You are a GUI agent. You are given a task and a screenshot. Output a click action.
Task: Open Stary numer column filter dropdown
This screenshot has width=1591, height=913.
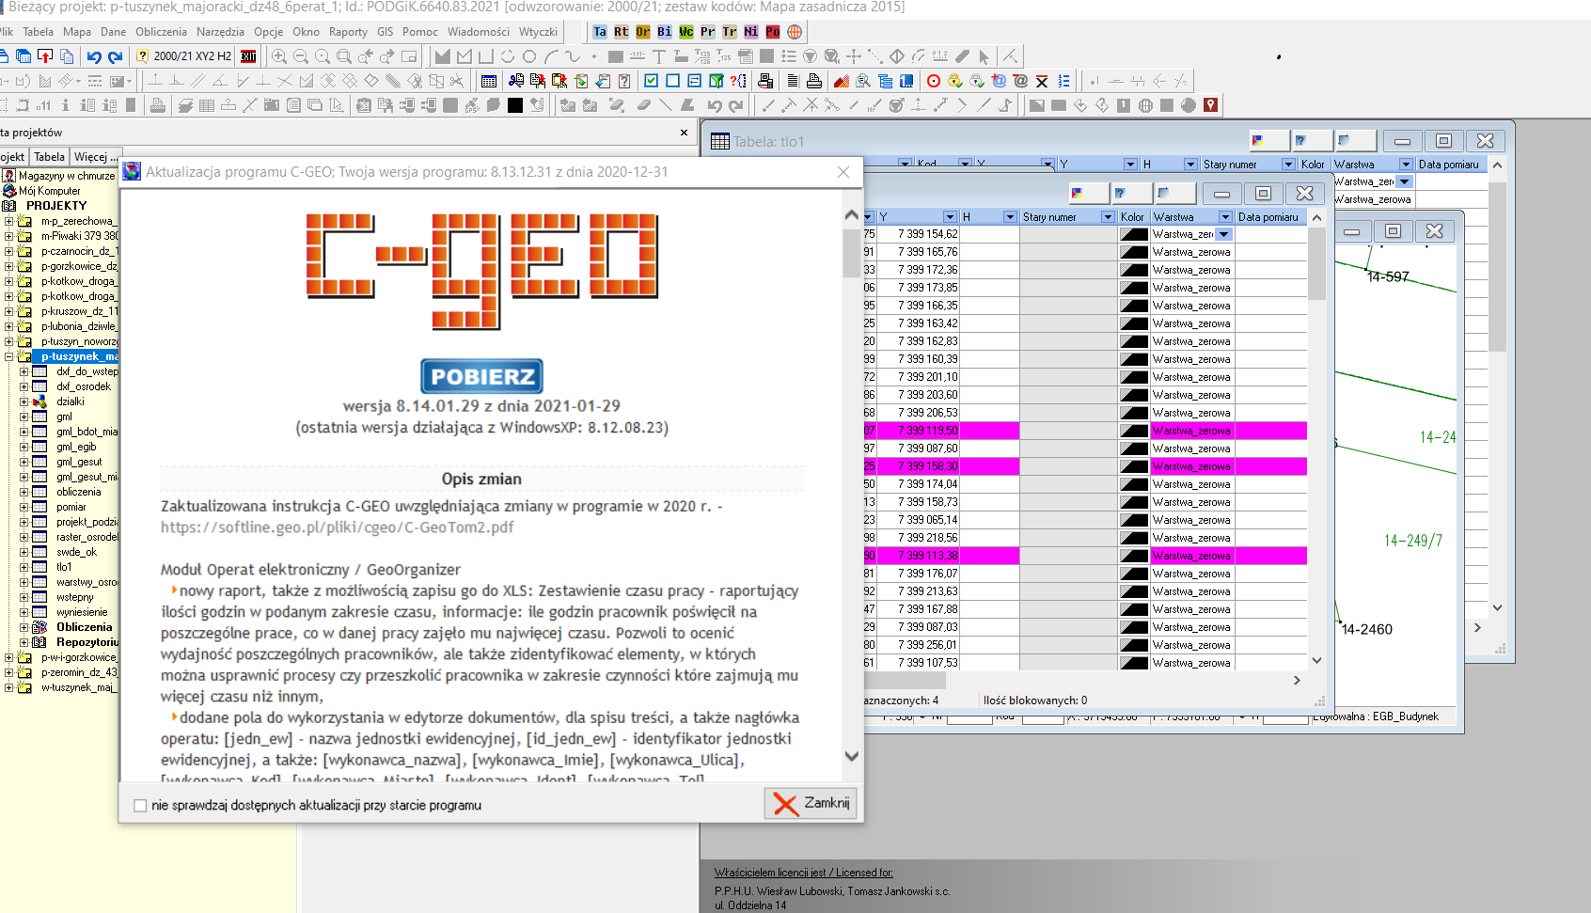pyautogui.click(x=1108, y=217)
